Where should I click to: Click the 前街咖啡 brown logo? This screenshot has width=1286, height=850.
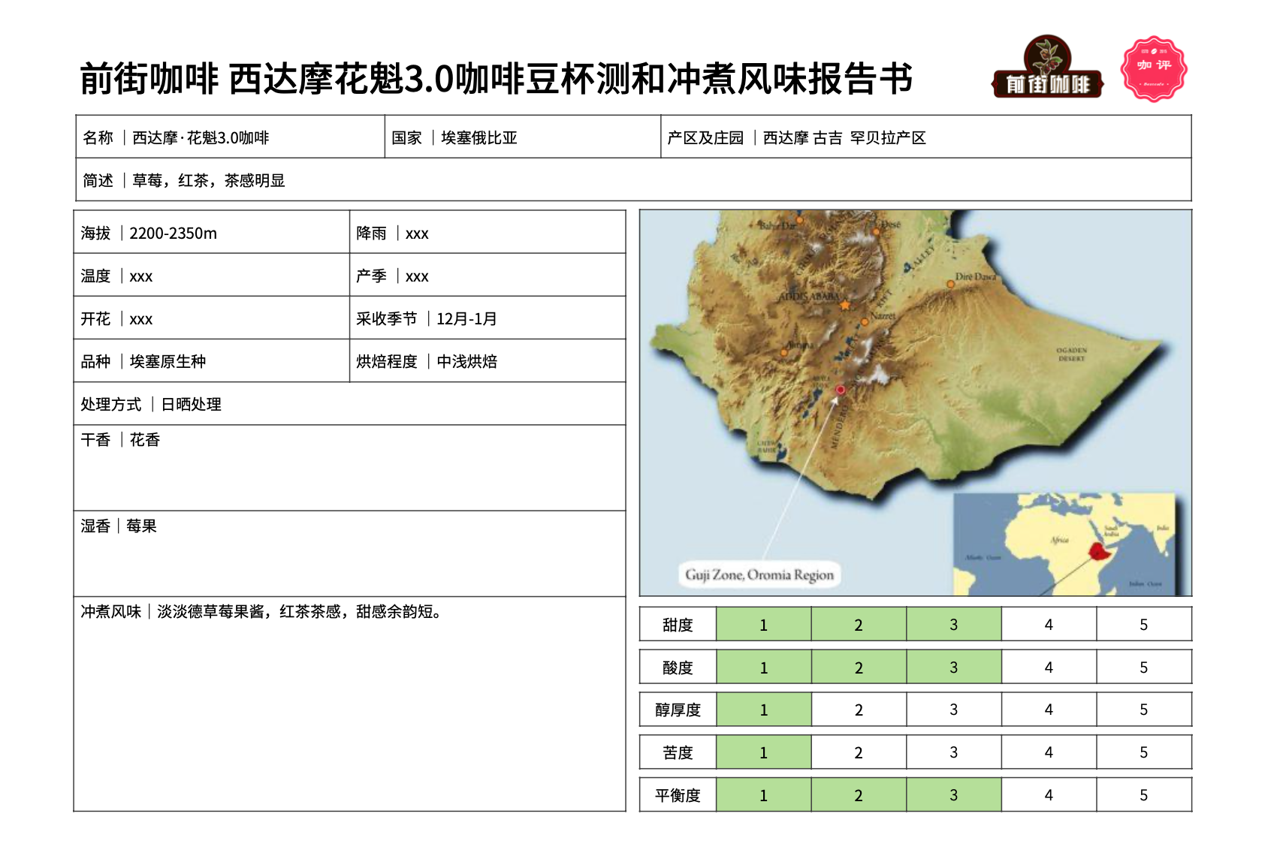point(1048,67)
